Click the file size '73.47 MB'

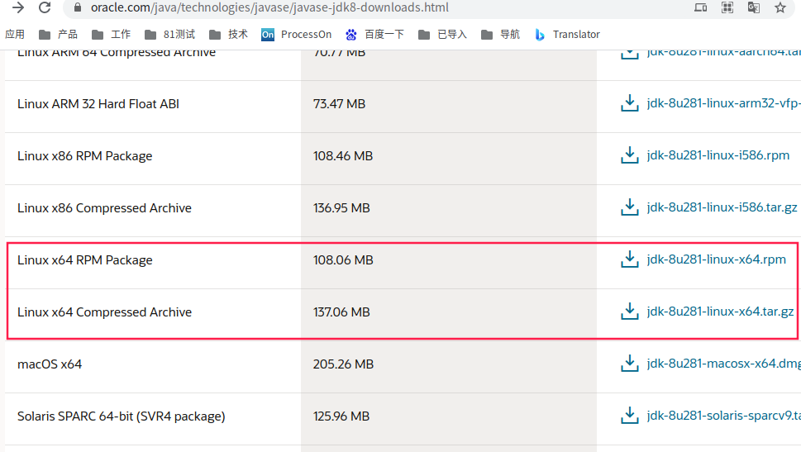(339, 103)
